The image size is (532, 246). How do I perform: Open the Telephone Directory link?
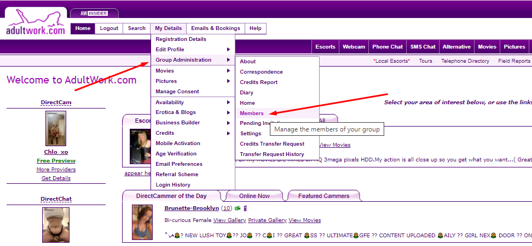[x=465, y=61]
